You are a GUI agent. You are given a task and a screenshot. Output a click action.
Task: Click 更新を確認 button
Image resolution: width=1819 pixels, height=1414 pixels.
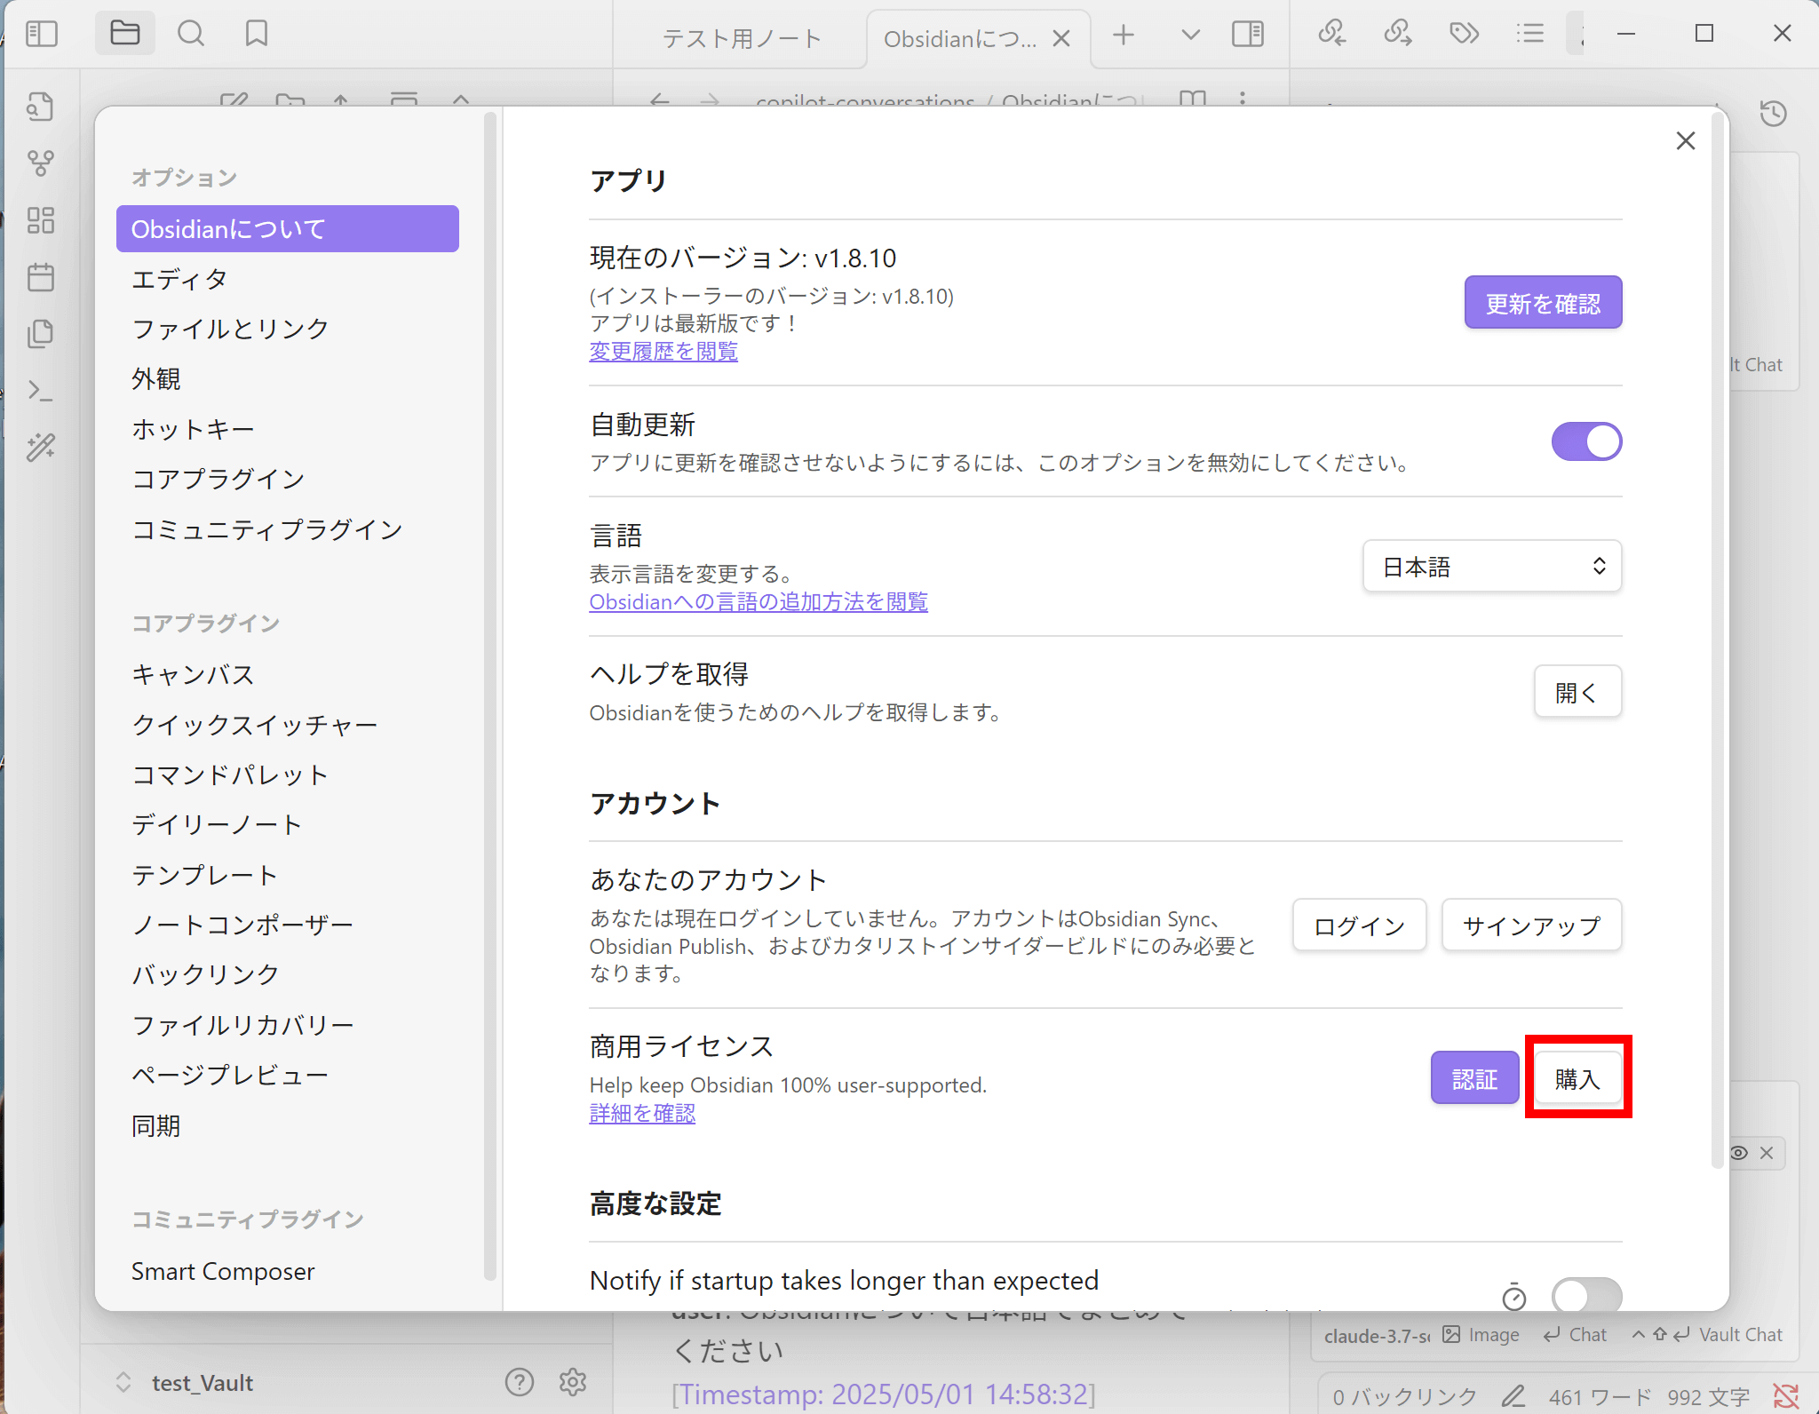coord(1543,303)
